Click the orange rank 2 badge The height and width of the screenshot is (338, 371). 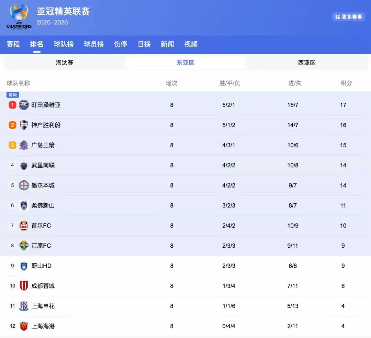pyautogui.click(x=12, y=125)
